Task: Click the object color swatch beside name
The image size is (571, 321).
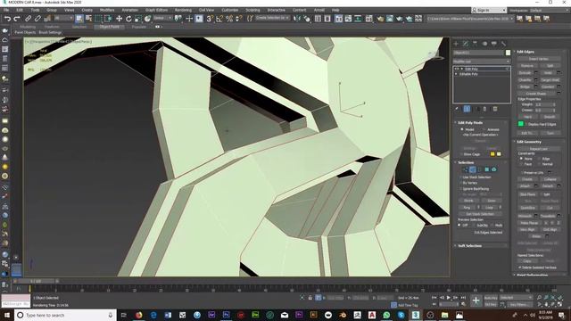Action: (x=508, y=53)
